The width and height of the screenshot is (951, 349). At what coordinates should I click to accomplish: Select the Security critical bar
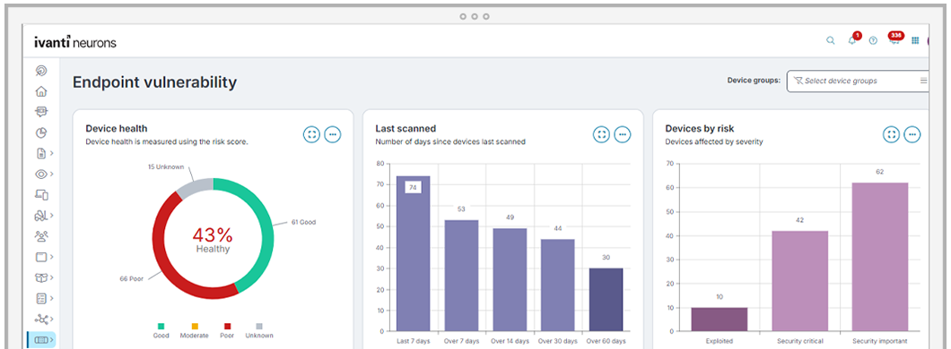point(799,281)
